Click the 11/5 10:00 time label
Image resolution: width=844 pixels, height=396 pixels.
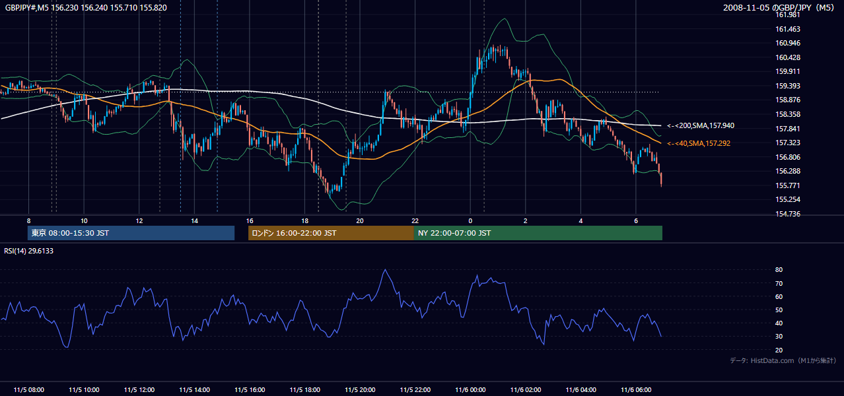pyautogui.click(x=84, y=390)
